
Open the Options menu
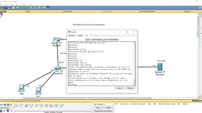tap(6, 4)
